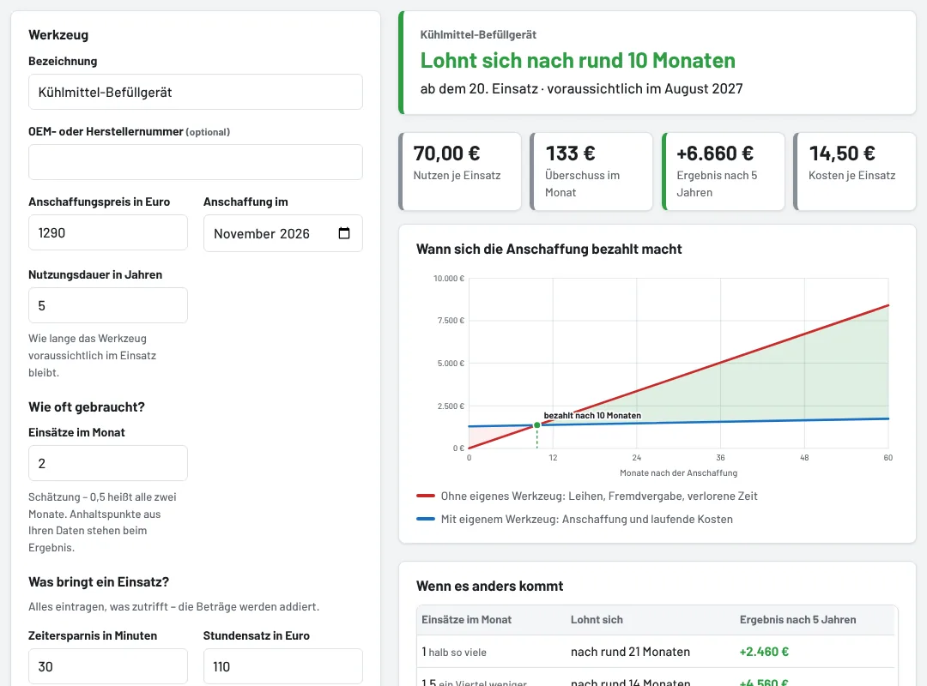Select the table row for 1 halb so viele
Image resolution: width=927 pixels, height=686 pixels.
657,652
